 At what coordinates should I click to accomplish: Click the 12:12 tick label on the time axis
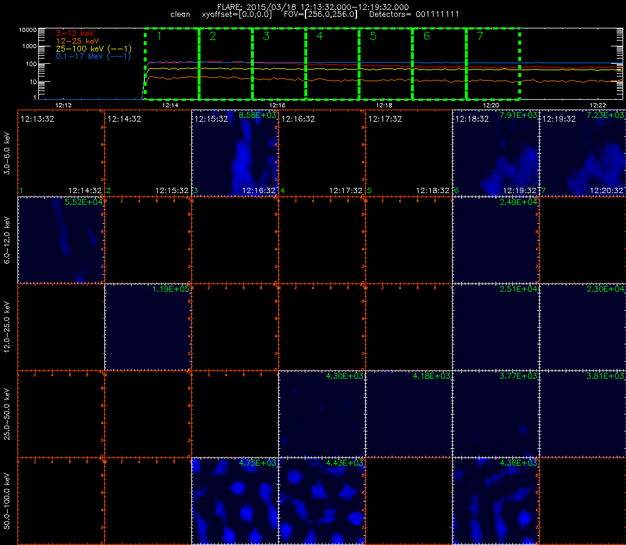click(64, 106)
